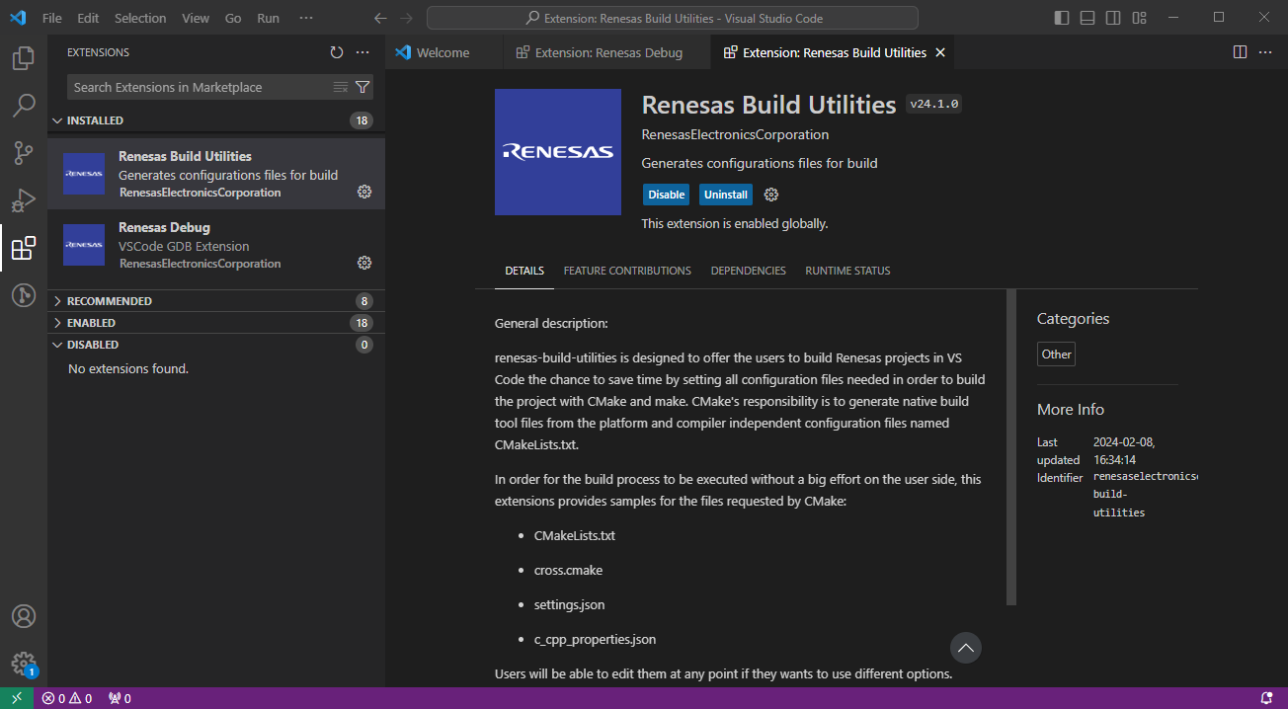
Task: Expand the Recommended extensions section
Action: pyautogui.click(x=216, y=301)
